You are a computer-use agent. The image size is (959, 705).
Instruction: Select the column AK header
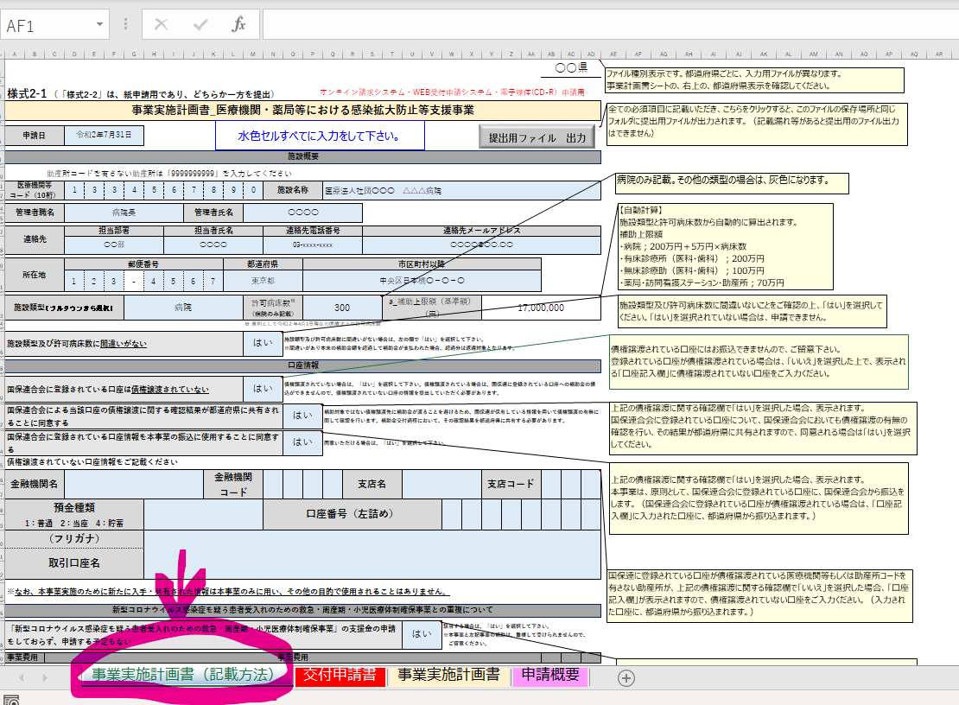tap(763, 54)
